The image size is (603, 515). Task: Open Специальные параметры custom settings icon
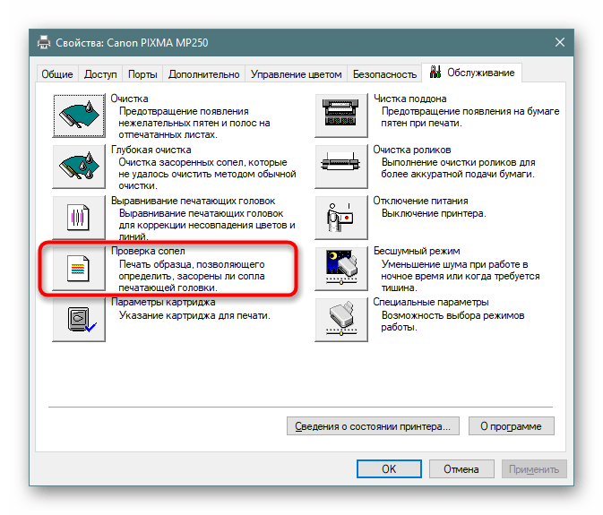(x=341, y=319)
